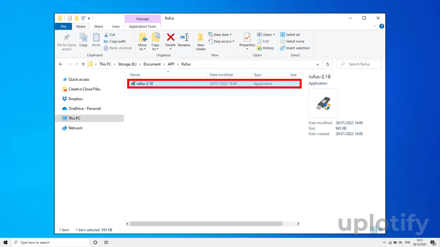
Task: Click the Edit button in Open group
Action: [263, 42]
